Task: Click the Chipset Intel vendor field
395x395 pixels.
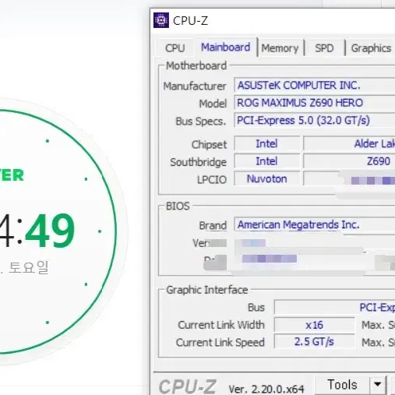Action: point(267,143)
